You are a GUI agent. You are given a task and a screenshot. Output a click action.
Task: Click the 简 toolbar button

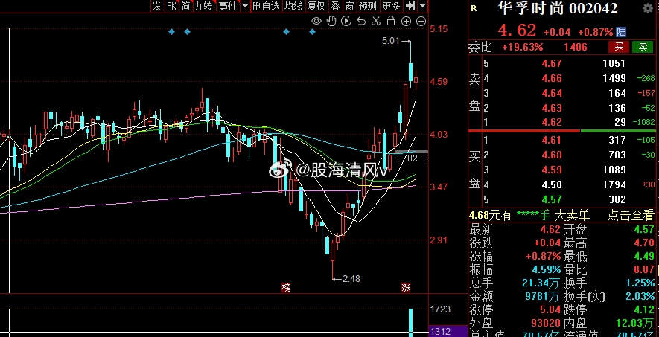(185, 6)
